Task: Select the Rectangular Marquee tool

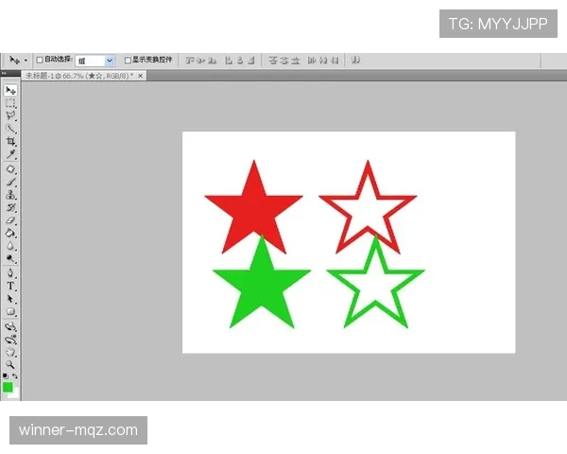Action: pos(10,103)
